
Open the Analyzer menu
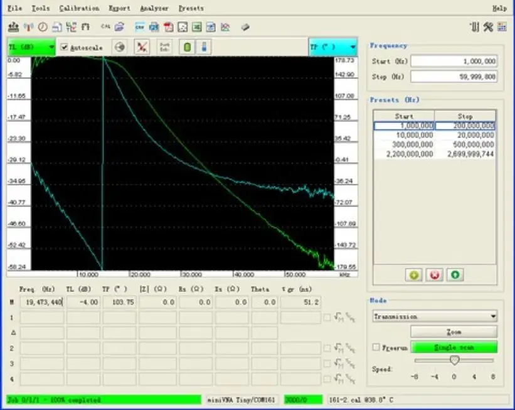tap(154, 8)
